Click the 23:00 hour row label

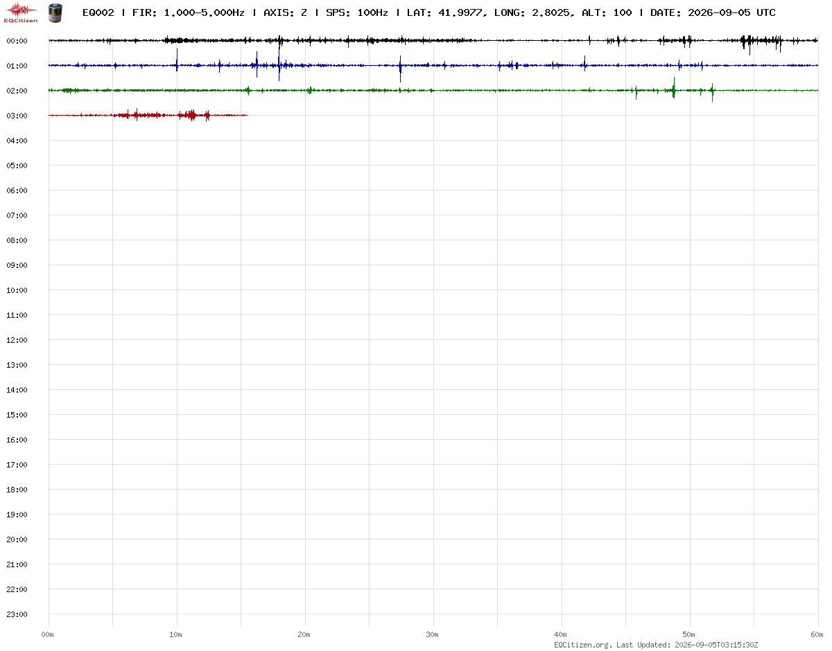17,614
